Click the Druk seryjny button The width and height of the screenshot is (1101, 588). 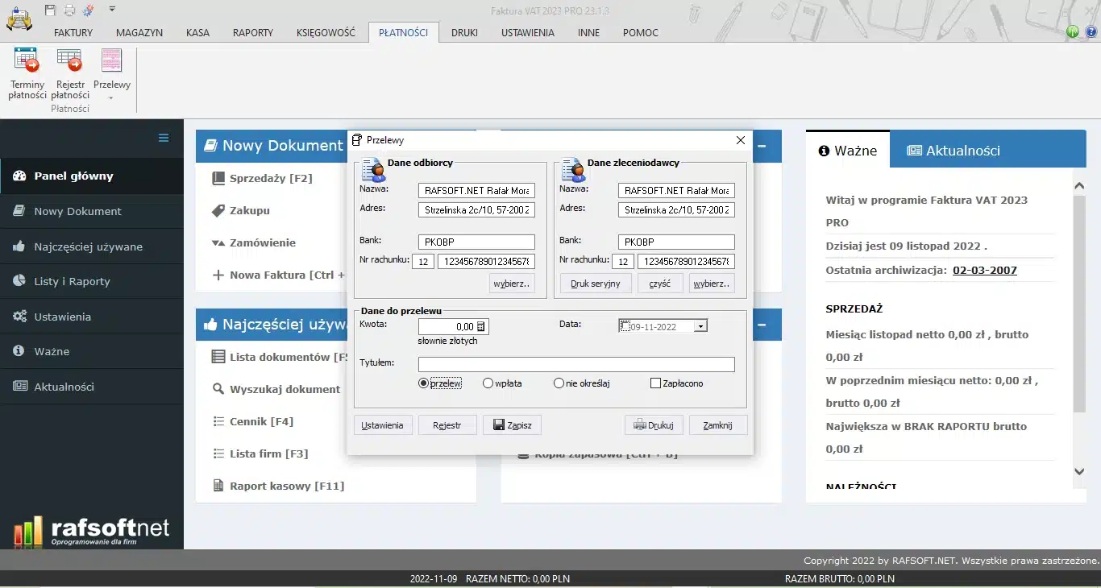pos(595,284)
